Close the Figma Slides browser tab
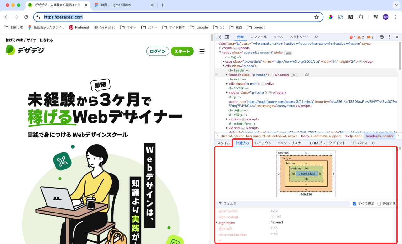This screenshot has height=244, width=402. point(152,5)
